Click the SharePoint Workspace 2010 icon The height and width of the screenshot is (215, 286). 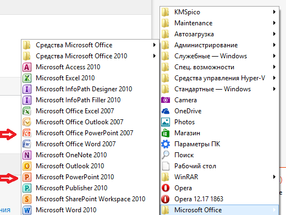click(x=27, y=199)
